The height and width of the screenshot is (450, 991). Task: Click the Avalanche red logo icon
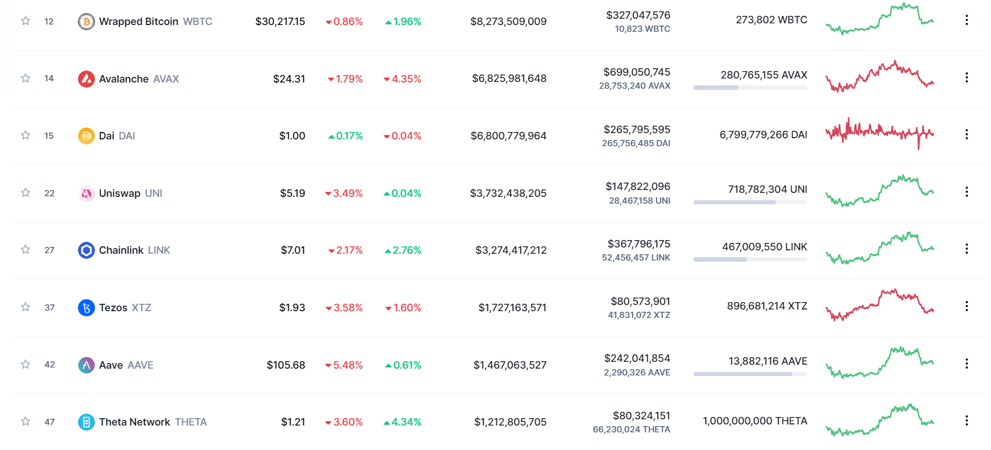click(x=86, y=79)
